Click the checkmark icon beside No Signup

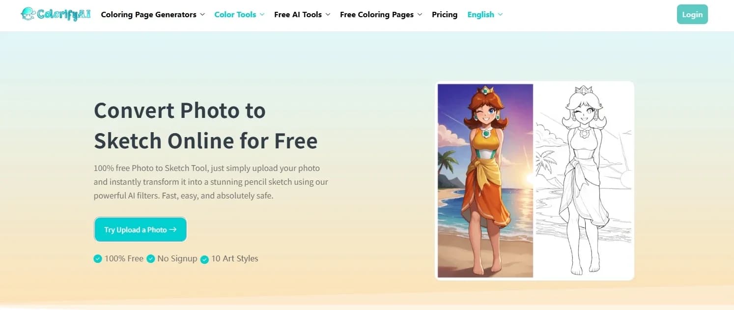[x=151, y=258]
